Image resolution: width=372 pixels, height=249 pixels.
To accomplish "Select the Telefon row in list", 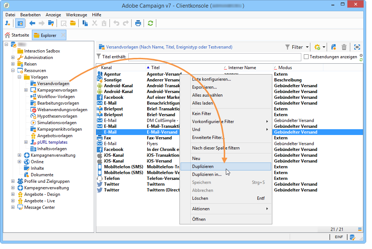I will [230, 178].
